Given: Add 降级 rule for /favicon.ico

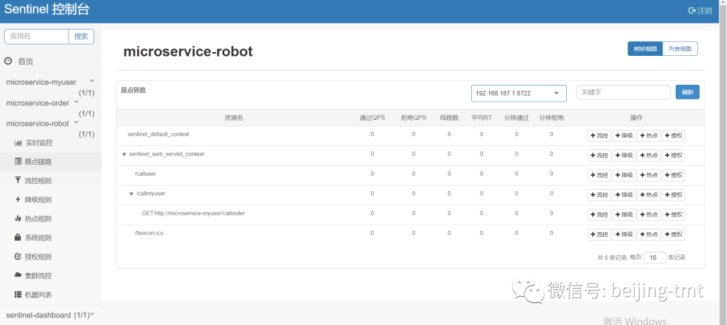Looking at the screenshot, I should [624, 235].
